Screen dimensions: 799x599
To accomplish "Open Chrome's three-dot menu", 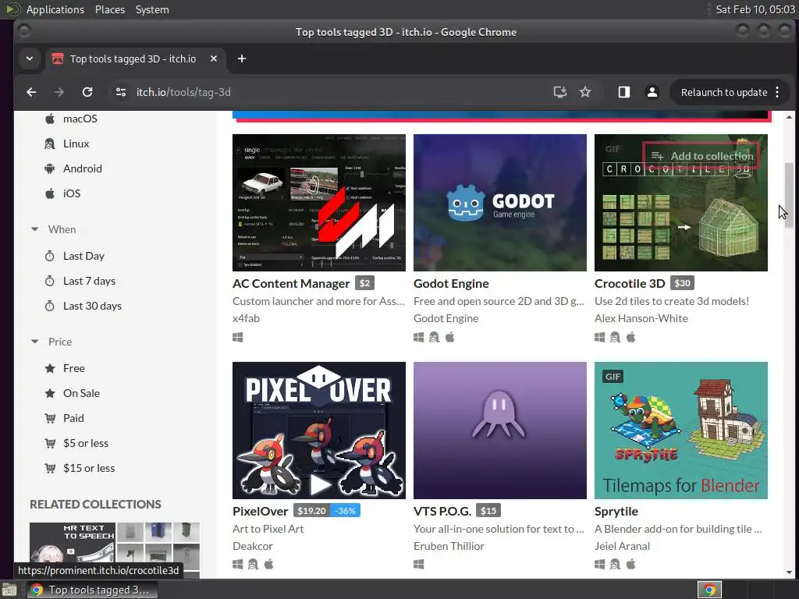I will coord(777,92).
